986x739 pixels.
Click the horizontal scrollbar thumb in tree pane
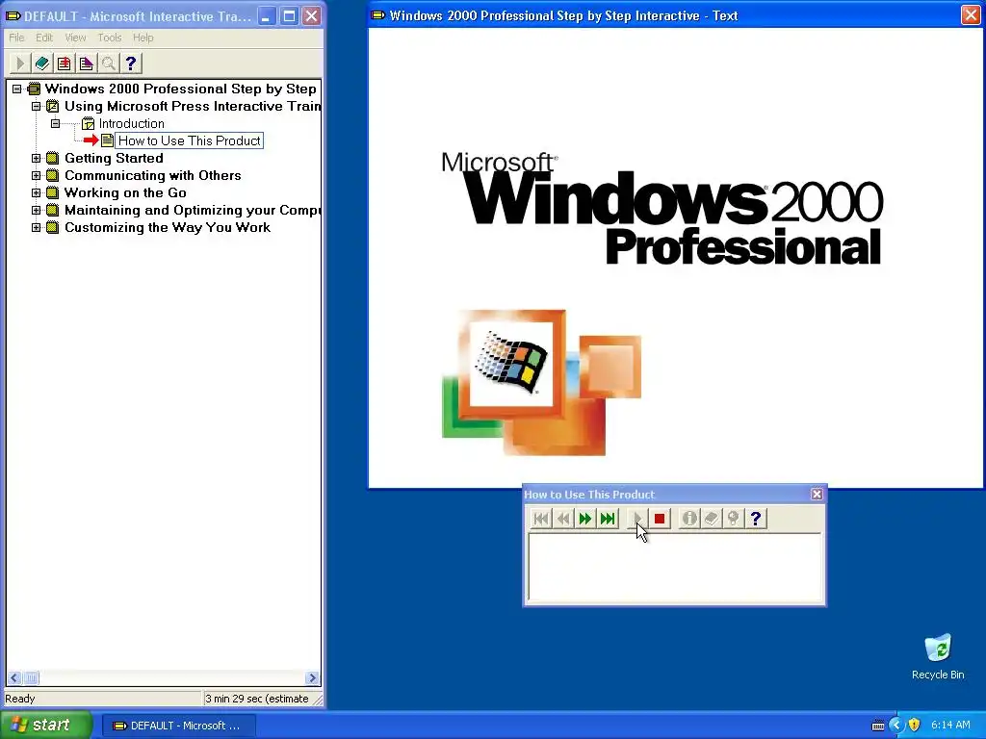click(30, 677)
